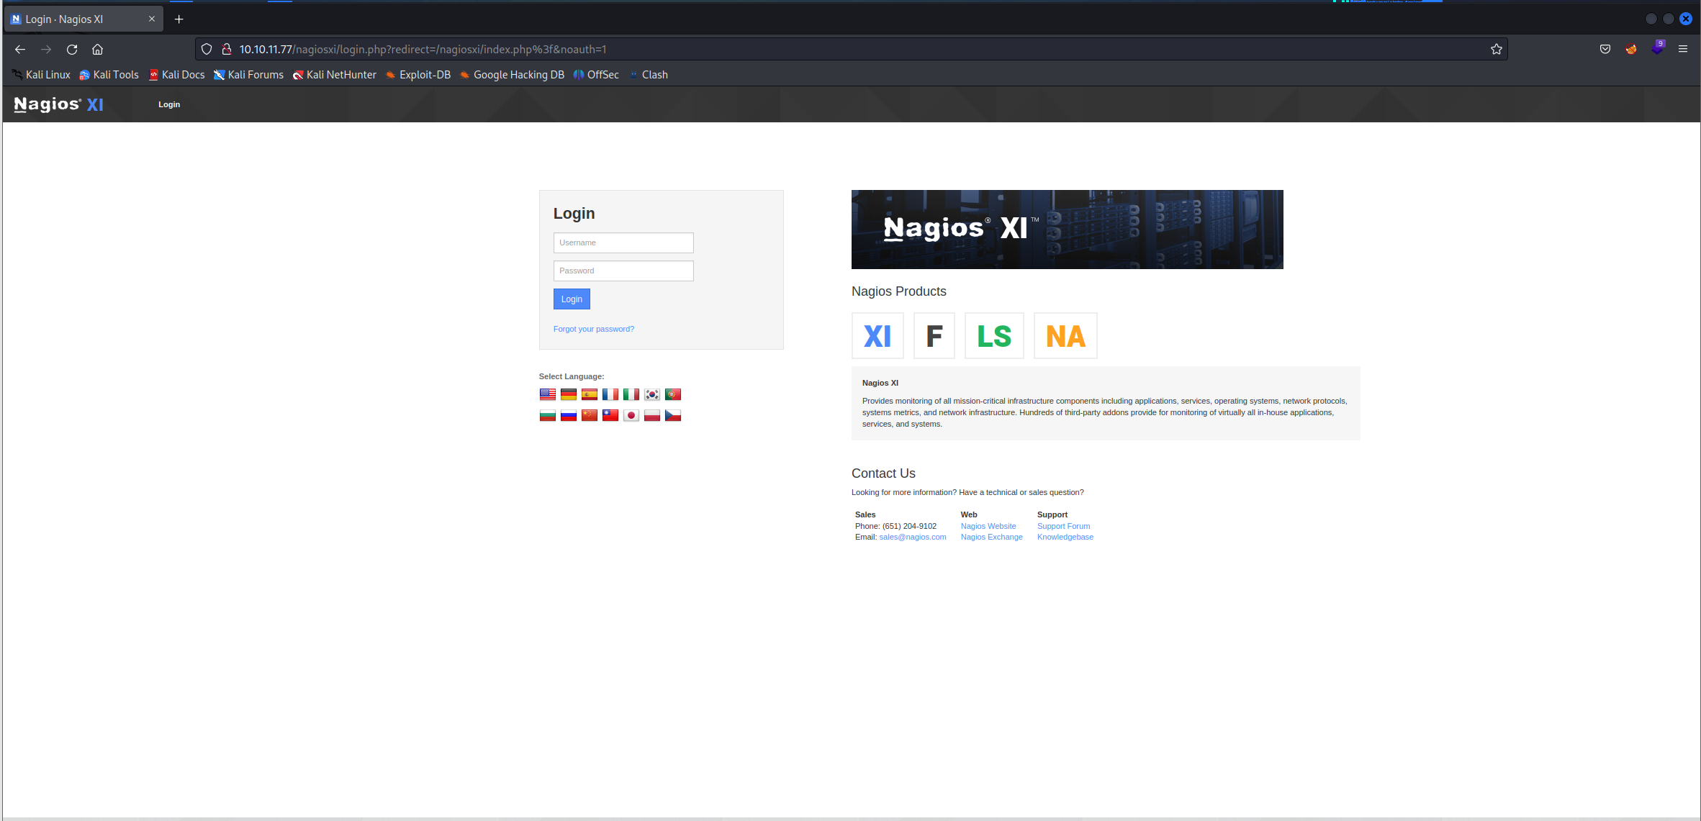The width and height of the screenshot is (1701, 821).
Task: Bookmark this page with star icon
Action: point(1496,49)
